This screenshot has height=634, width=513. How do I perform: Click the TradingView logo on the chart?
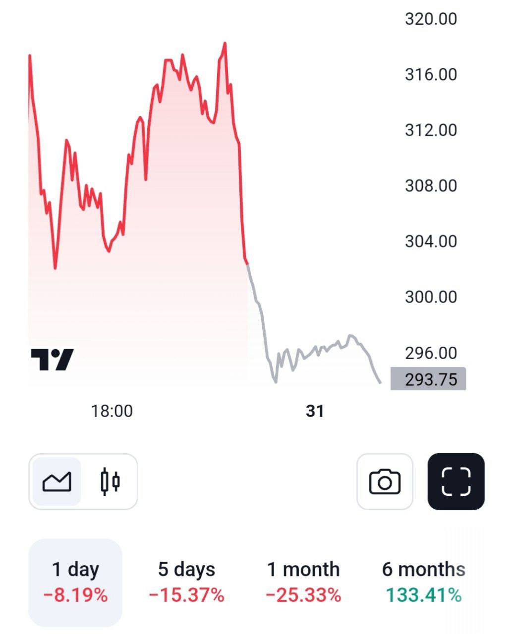tap(52, 359)
